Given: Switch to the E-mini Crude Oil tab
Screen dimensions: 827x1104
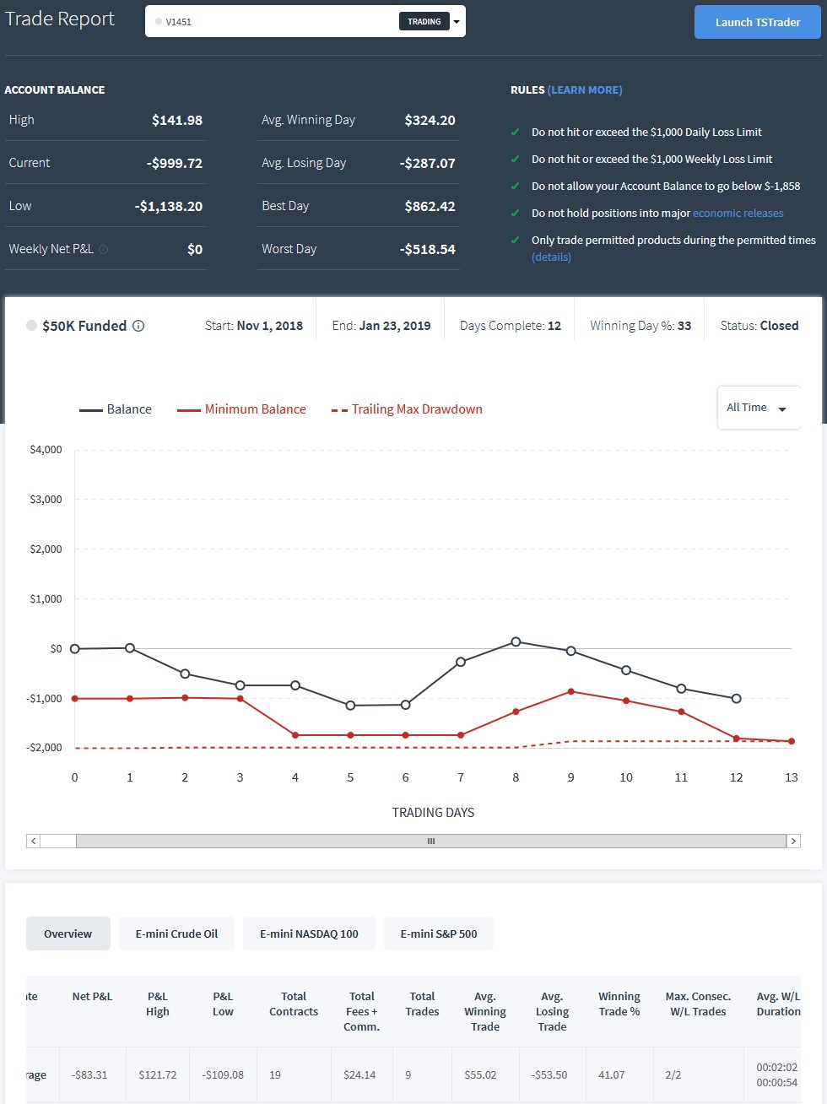Looking at the screenshot, I should (176, 934).
